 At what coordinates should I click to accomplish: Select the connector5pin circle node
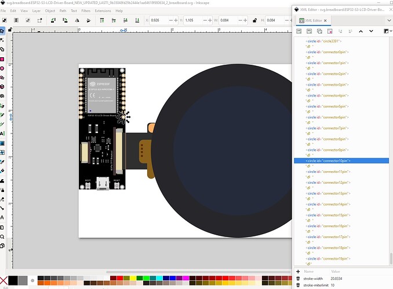pyautogui.click(x=327, y=106)
